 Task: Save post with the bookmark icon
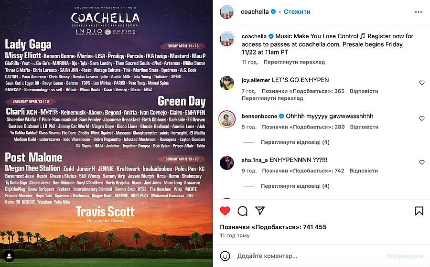tap(419, 211)
